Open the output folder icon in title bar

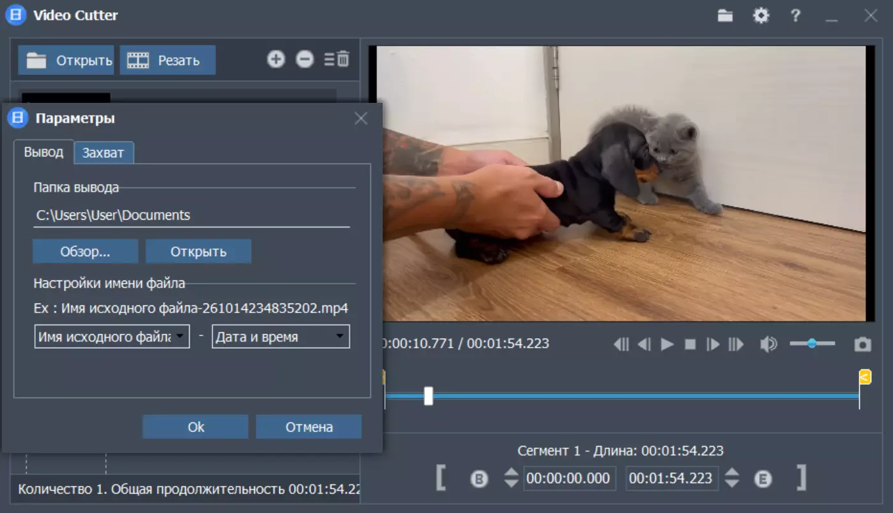[x=725, y=16]
